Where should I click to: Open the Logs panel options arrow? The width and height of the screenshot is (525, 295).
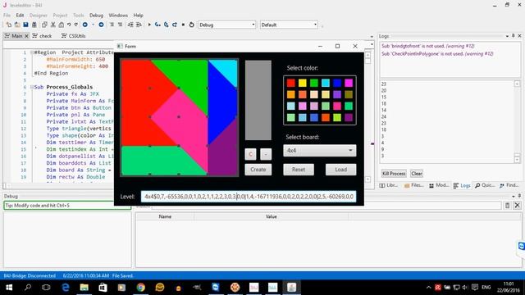pyautogui.click(x=507, y=36)
